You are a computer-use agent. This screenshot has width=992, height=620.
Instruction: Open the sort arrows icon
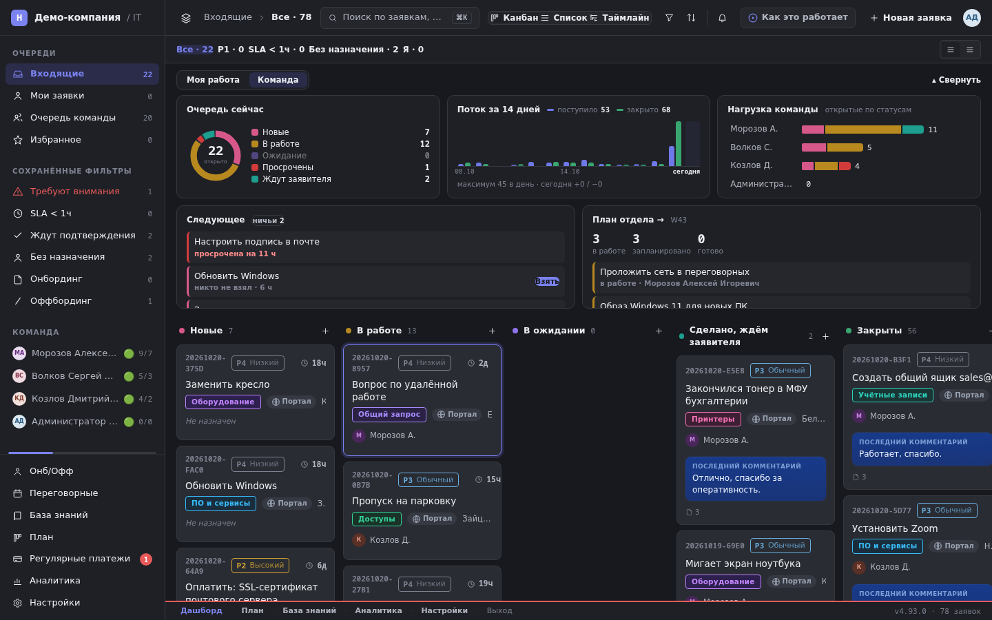(x=691, y=18)
